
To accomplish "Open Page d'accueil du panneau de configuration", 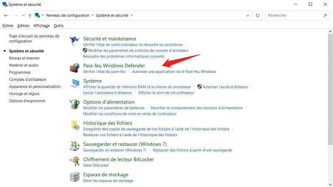I will click(34, 38).
